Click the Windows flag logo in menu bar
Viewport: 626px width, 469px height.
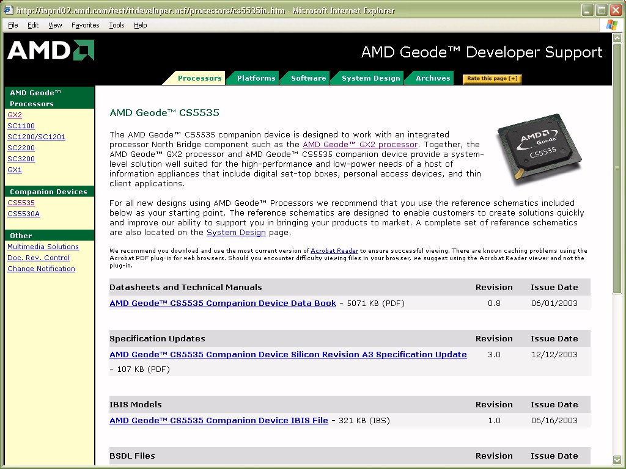coord(611,25)
